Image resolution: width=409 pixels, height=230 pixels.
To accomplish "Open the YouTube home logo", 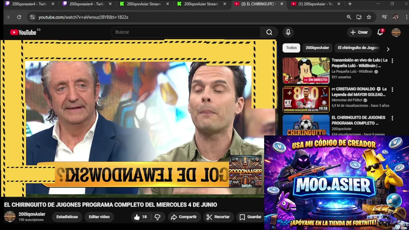I will pos(23,32).
